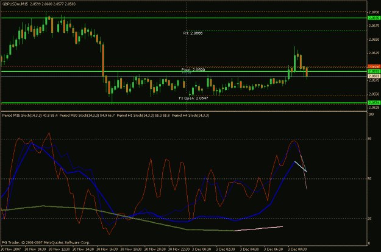Click the 30 Nov 12:30 time label
Viewport: 381px width, 252px height.
point(59,250)
